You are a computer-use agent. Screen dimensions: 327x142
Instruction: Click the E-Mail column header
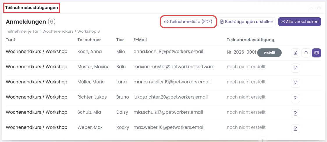140,40
